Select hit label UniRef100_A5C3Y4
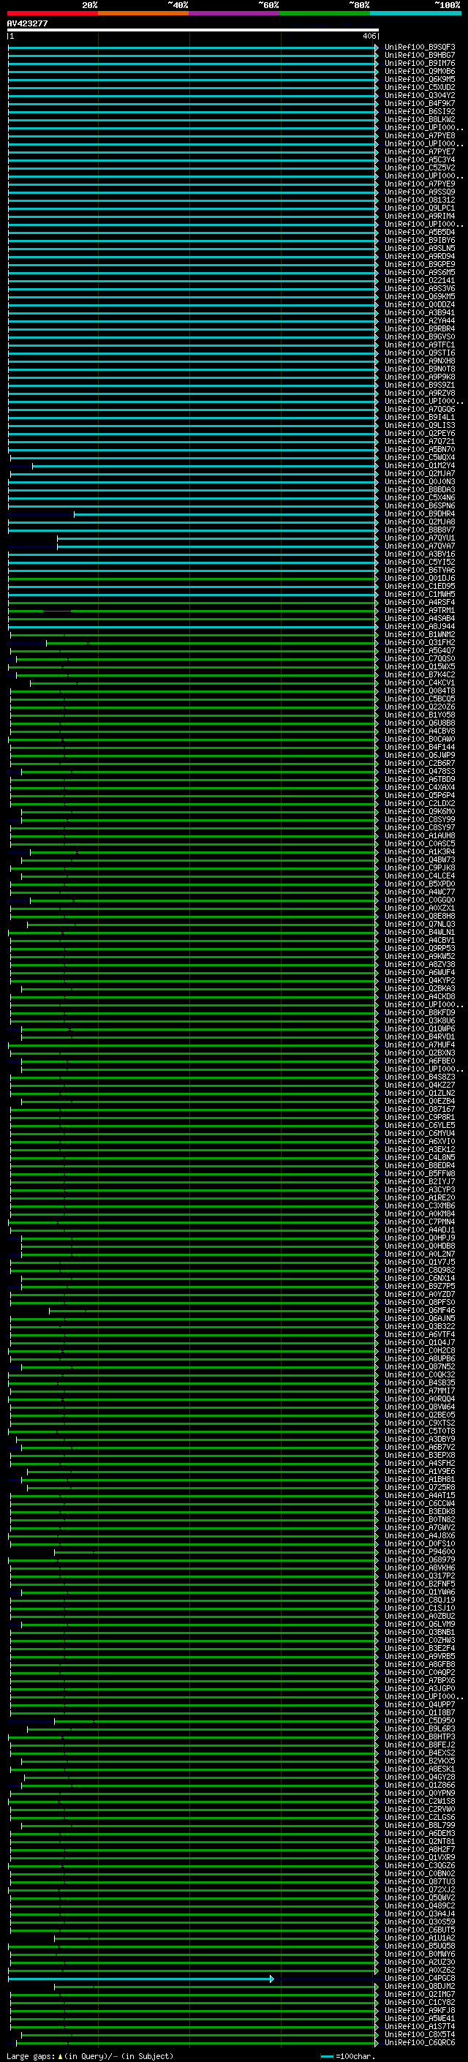Screen dimensions: 468x2062 420,159
